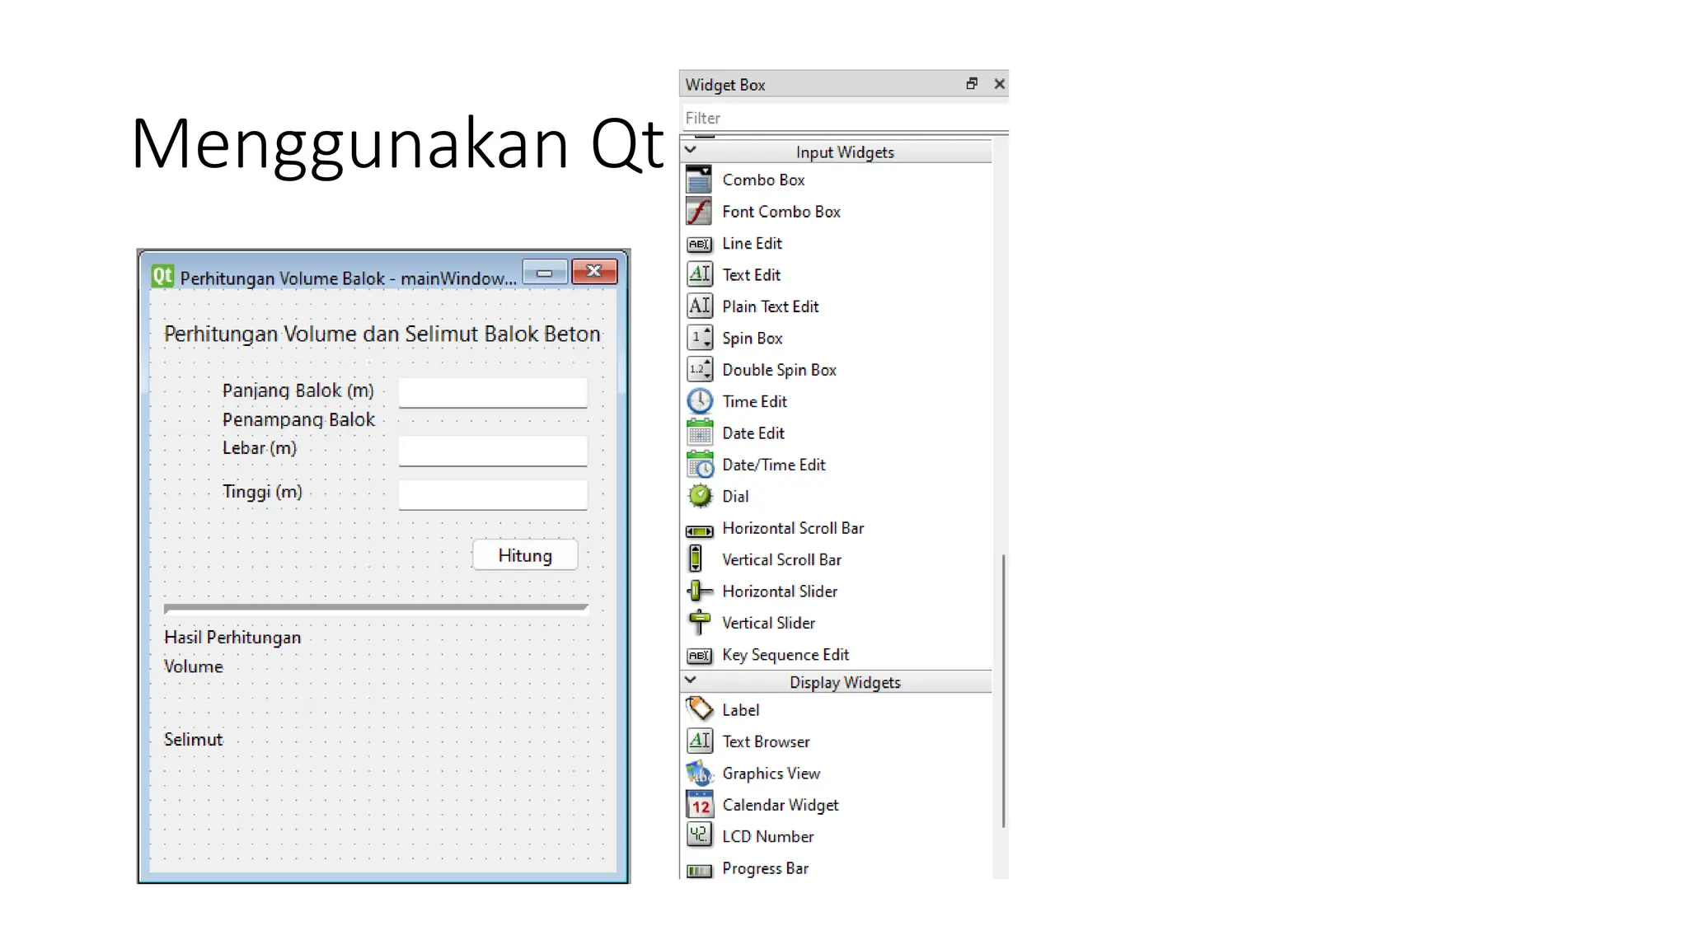Select the Combo Box widget icon
Viewport: 1688px width, 949px height.
699,180
